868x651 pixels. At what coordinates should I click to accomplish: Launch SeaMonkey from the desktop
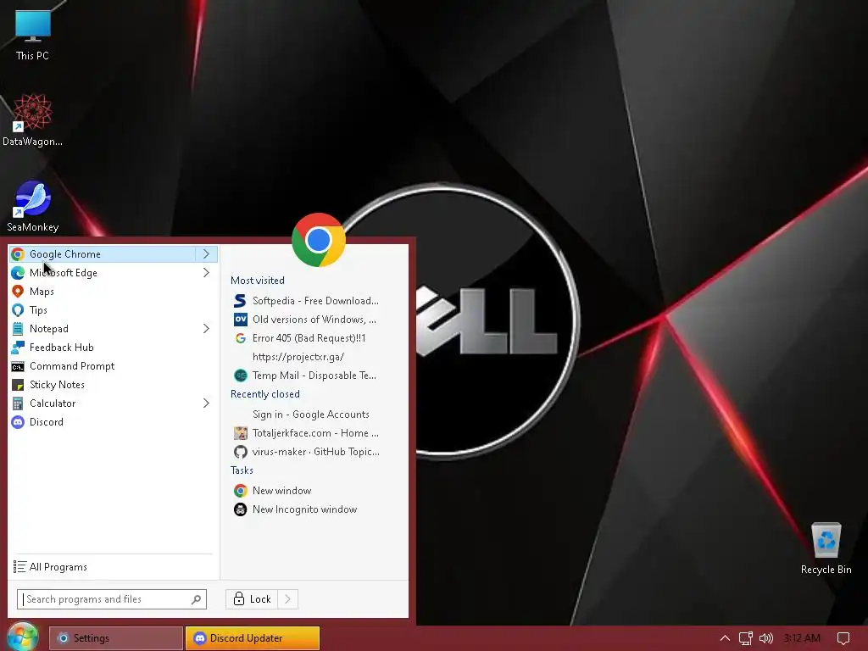(33, 206)
